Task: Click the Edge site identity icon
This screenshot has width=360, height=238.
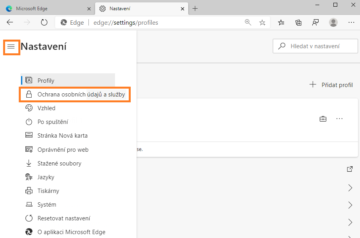Action: coord(64,22)
